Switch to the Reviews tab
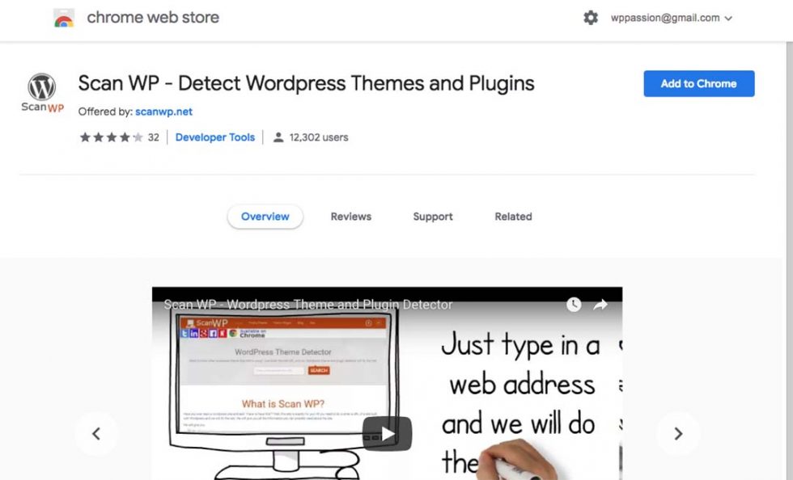Image resolution: width=793 pixels, height=480 pixels. tap(350, 217)
